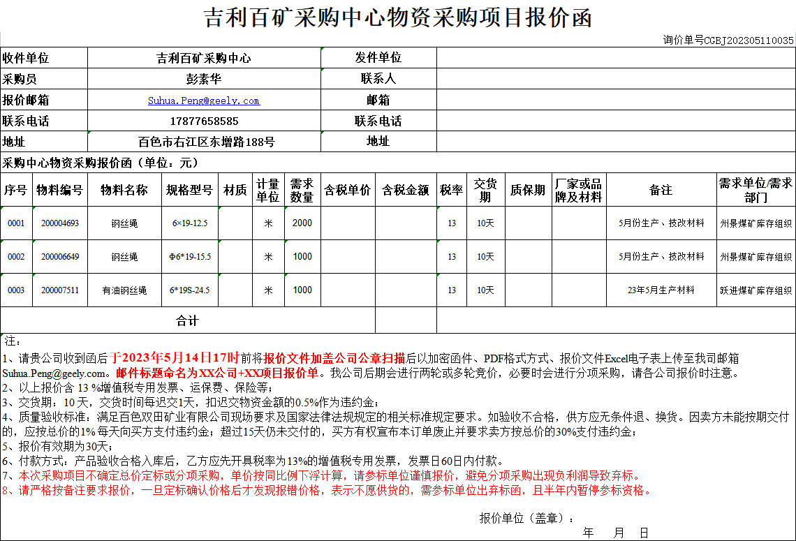
Task: Select note 5 报价有效期为30天
Action: (x=57, y=447)
